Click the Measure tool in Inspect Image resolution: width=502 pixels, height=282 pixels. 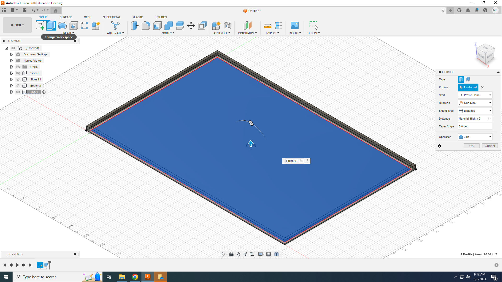click(x=267, y=26)
